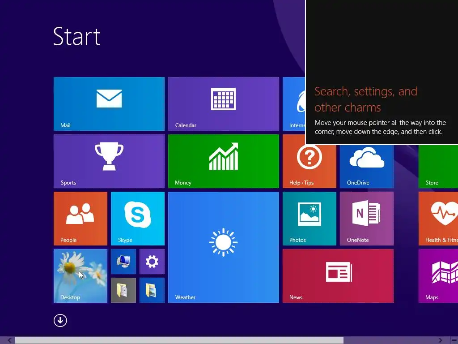Open the Sports tile

[x=109, y=161]
